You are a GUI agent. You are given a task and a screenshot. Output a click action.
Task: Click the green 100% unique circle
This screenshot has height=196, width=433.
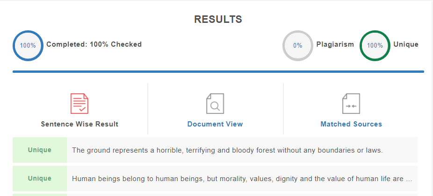coord(375,45)
